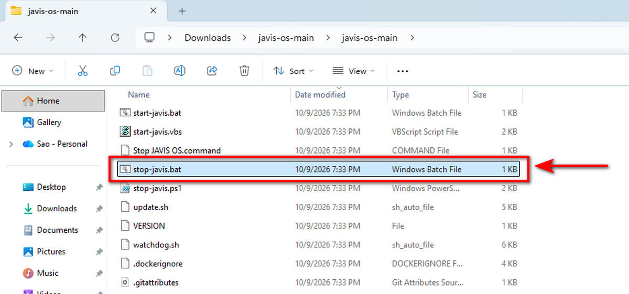Click pin icon next to Desktop

pyautogui.click(x=99, y=187)
